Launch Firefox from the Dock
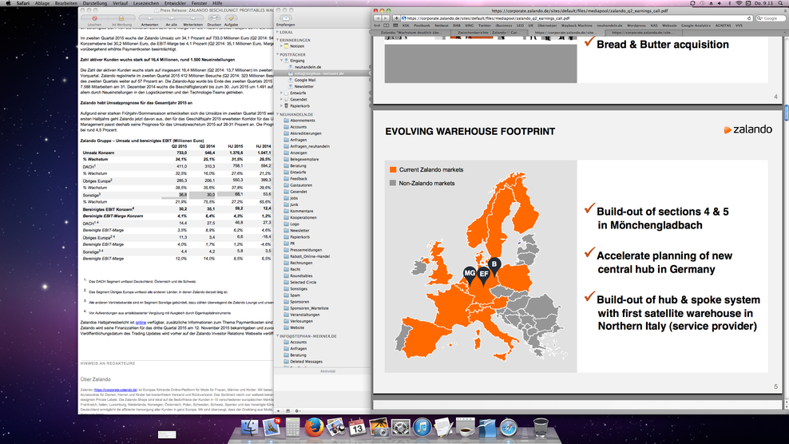The image size is (789, 444). pos(314,427)
